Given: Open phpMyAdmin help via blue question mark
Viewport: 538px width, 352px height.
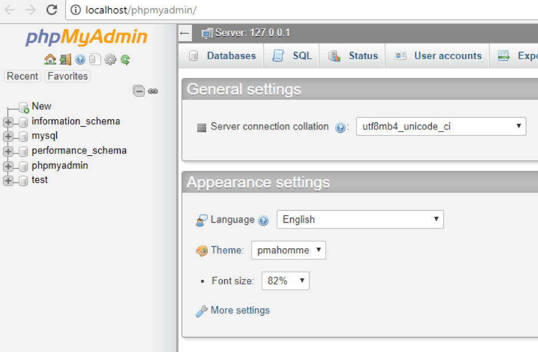Looking at the screenshot, I should 80,60.
